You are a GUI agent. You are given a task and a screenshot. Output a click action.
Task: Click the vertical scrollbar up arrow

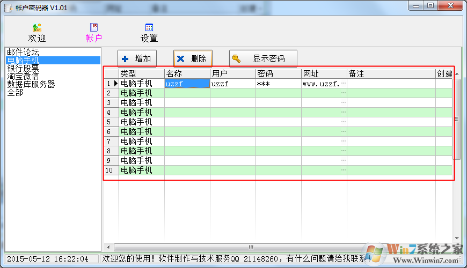tap(457, 74)
